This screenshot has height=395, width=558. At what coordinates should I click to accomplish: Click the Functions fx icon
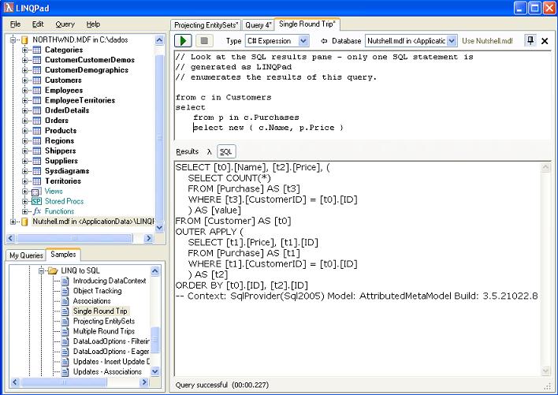coord(37,211)
